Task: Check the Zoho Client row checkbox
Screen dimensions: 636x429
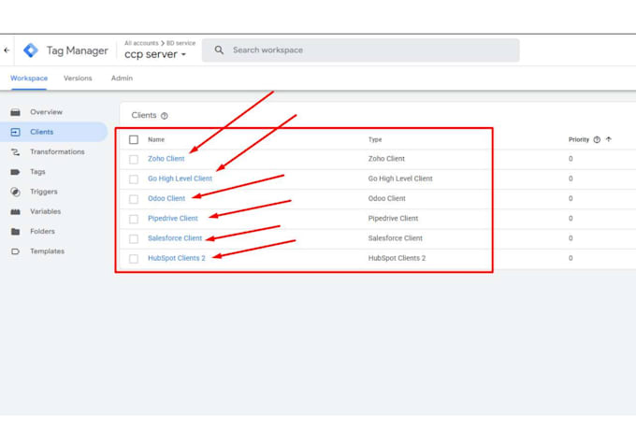Action: [134, 159]
